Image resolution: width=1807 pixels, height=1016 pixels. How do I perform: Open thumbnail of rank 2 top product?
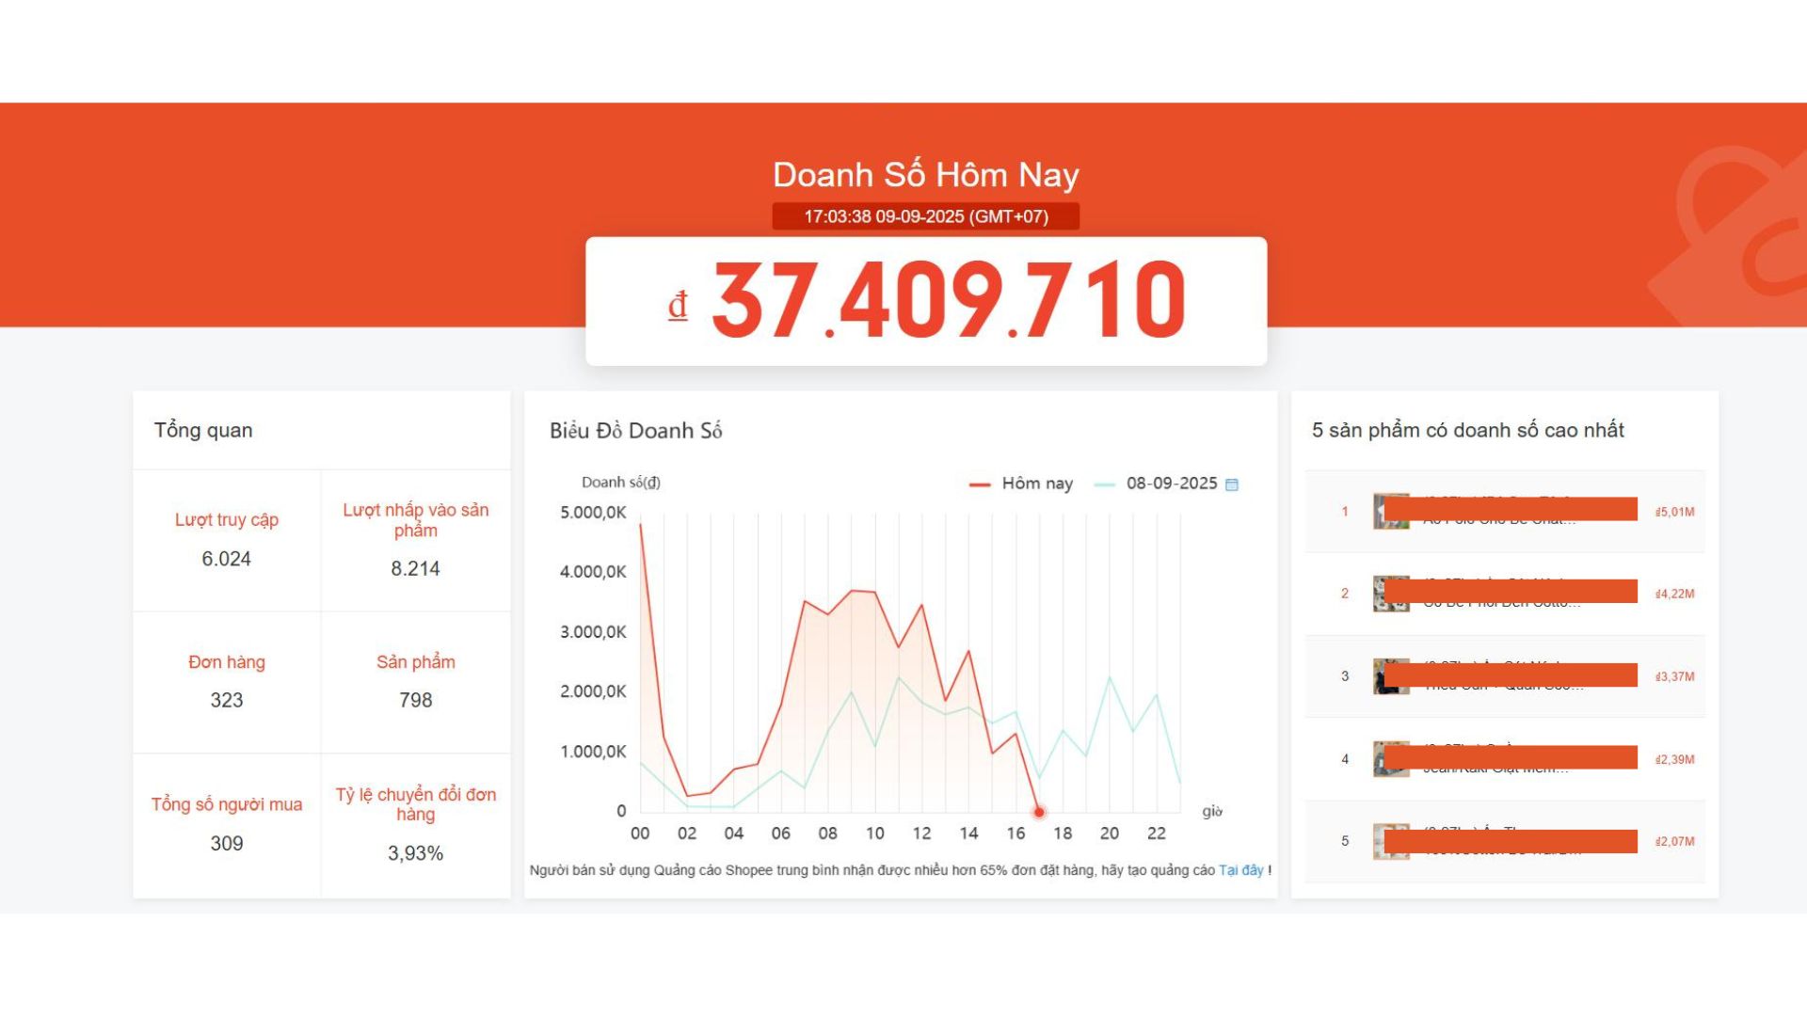(1380, 594)
